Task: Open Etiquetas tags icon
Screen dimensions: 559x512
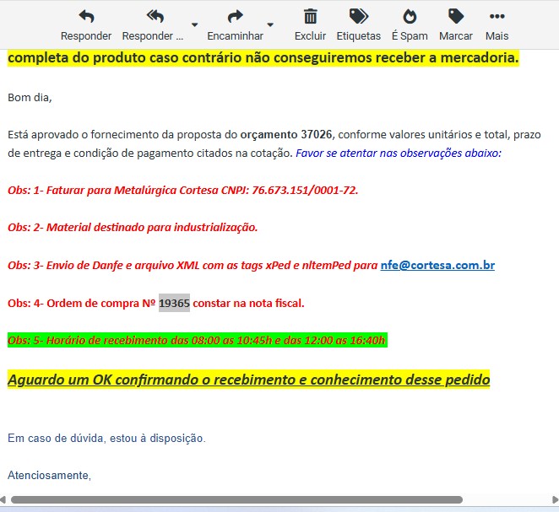Action: click(x=358, y=17)
